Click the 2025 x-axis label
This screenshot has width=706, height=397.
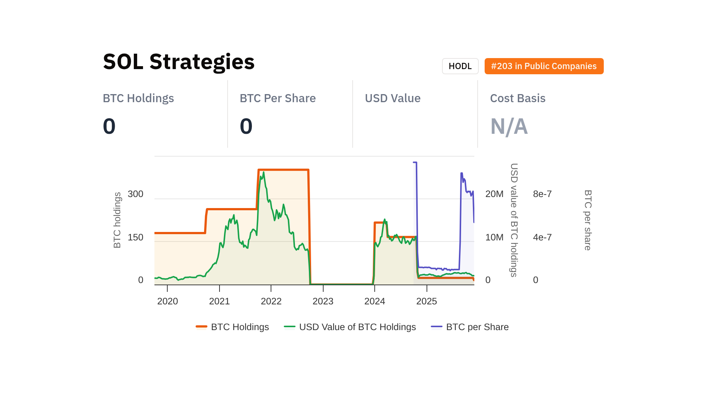click(427, 301)
